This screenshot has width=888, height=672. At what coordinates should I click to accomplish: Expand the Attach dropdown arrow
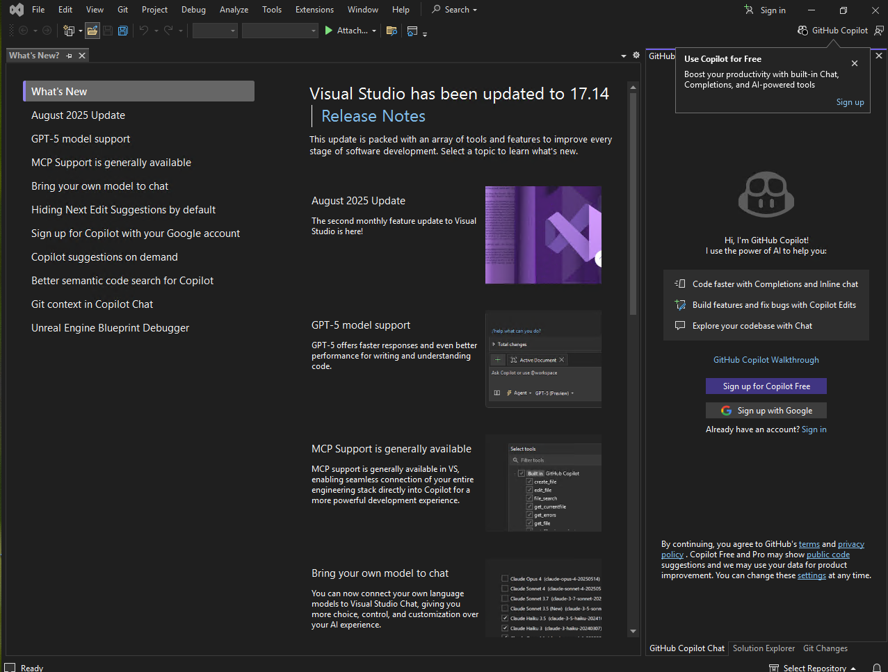374,31
